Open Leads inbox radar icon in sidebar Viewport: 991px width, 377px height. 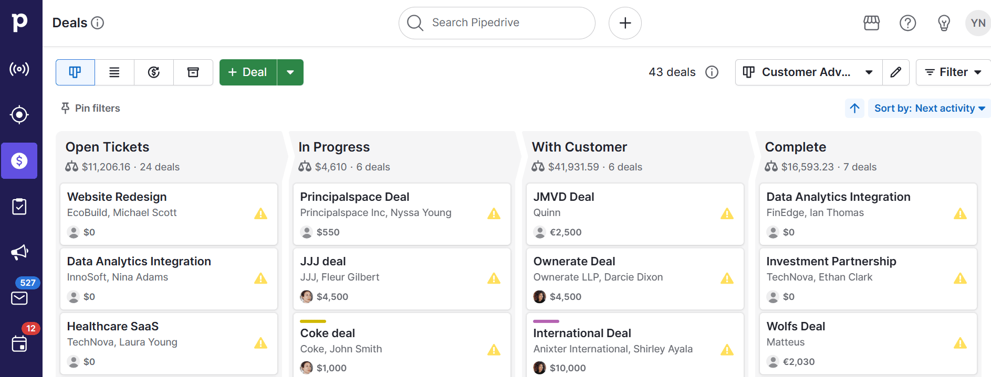tap(19, 69)
